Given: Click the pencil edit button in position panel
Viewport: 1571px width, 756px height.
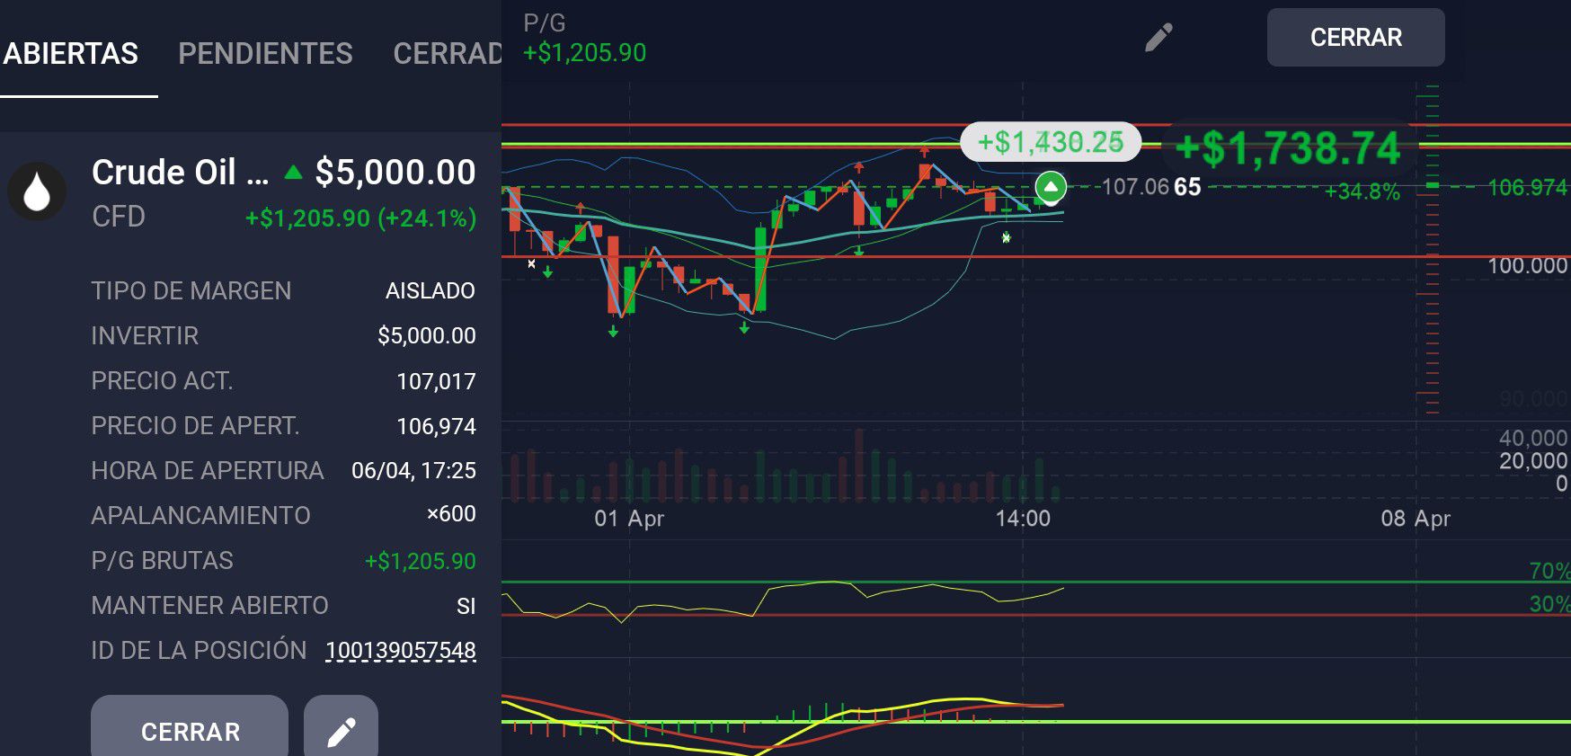Looking at the screenshot, I should pyautogui.click(x=341, y=731).
